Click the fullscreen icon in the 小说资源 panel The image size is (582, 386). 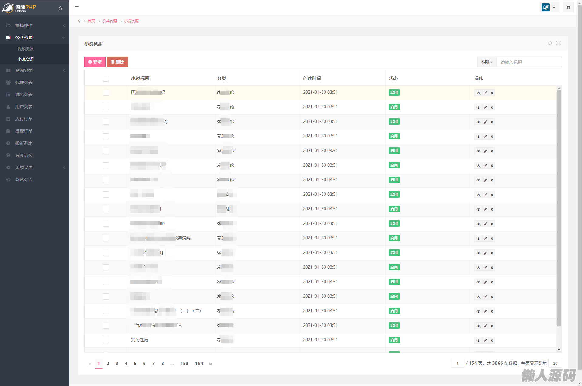pyautogui.click(x=558, y=43)
